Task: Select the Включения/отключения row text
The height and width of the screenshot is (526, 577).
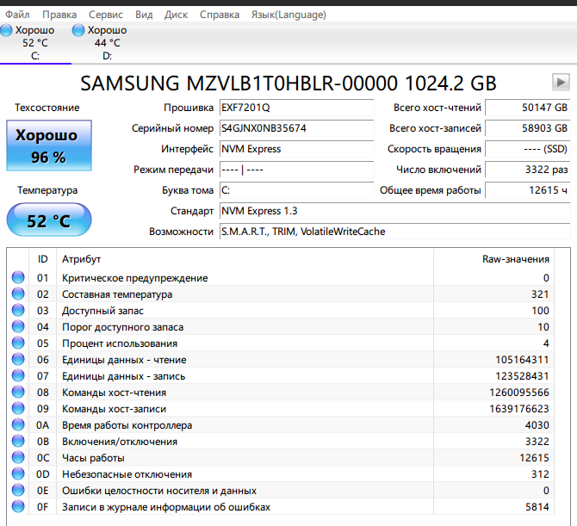Action: pos(120,442)
